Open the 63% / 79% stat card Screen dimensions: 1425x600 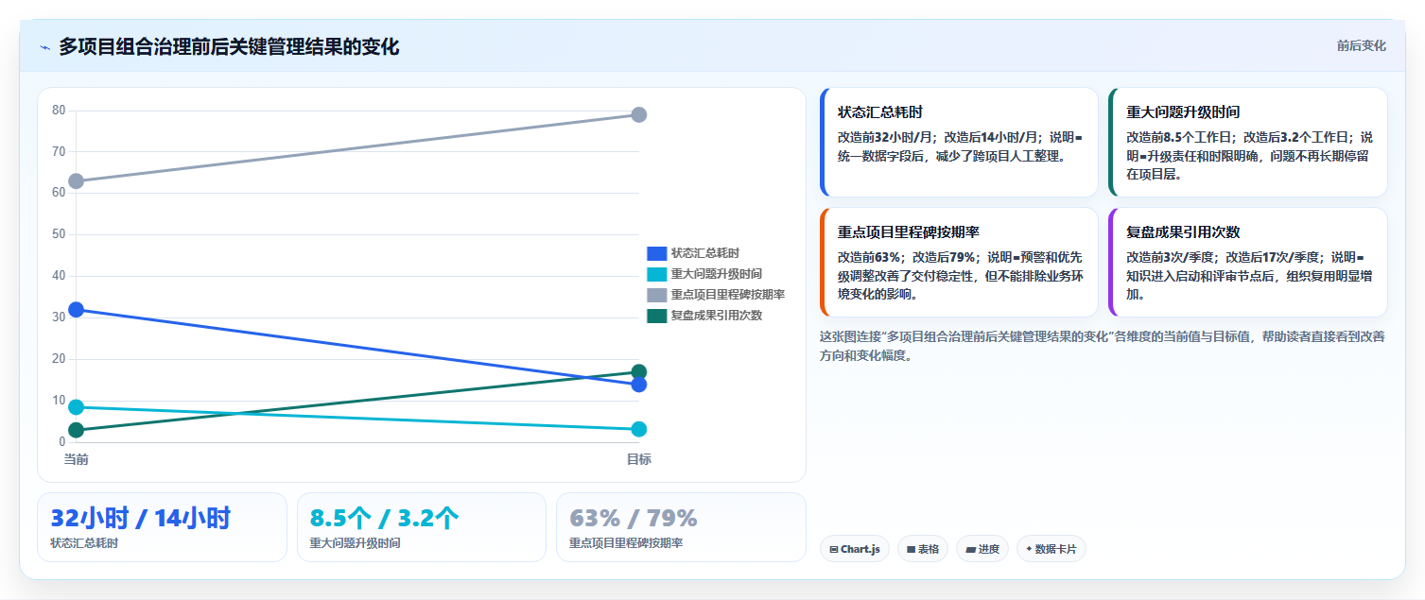point(681,527)
